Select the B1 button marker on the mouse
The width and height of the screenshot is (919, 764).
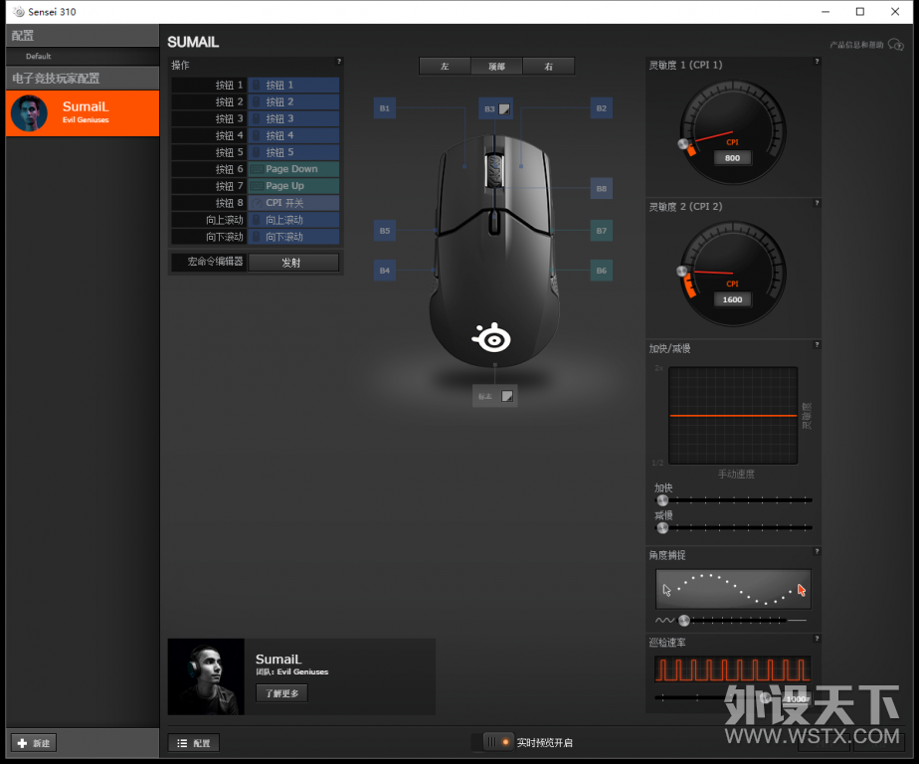(x=385, y=108)
